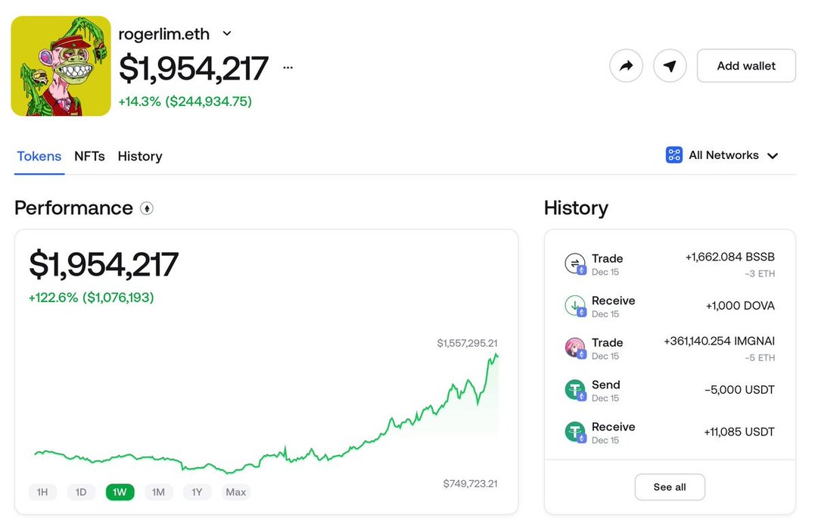Click the DOVA receive arrow icon
The height and width of the screenshot is (530, 818).
(x=575, y=306)
